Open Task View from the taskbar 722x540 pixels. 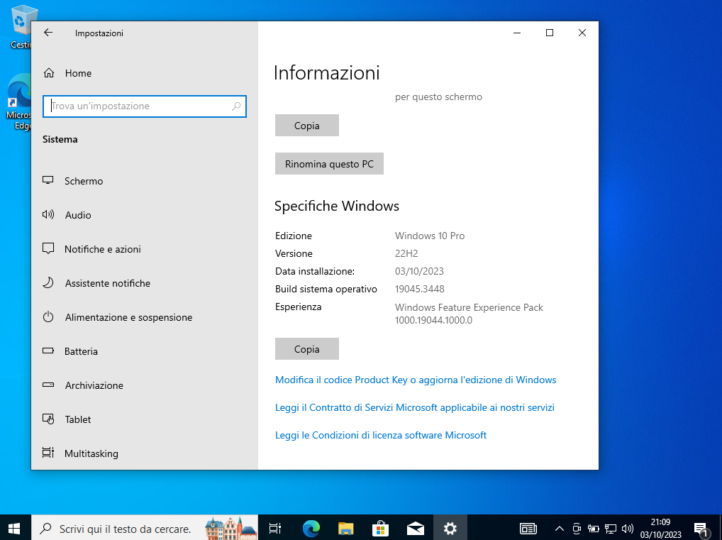pos(275,529)
